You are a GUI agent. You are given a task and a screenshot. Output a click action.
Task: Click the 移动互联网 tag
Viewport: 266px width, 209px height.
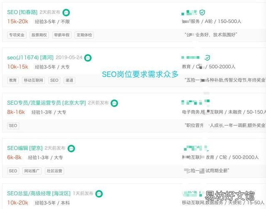[x=33, y=80]
